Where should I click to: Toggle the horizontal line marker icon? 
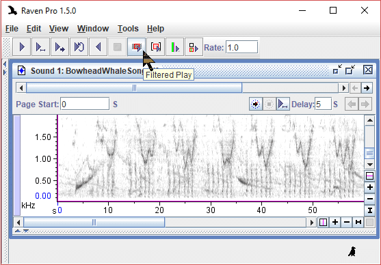coord(369,176)
